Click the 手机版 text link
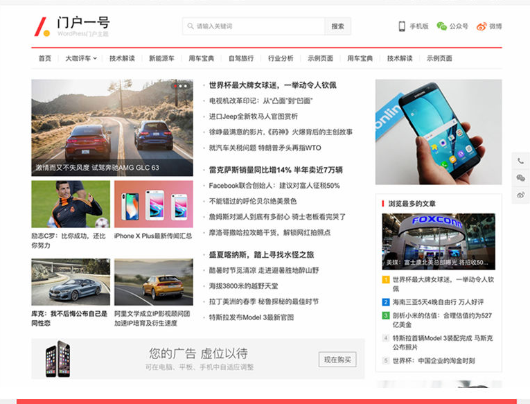The width and height of the screenshot is (530, 404). (419, 26)
